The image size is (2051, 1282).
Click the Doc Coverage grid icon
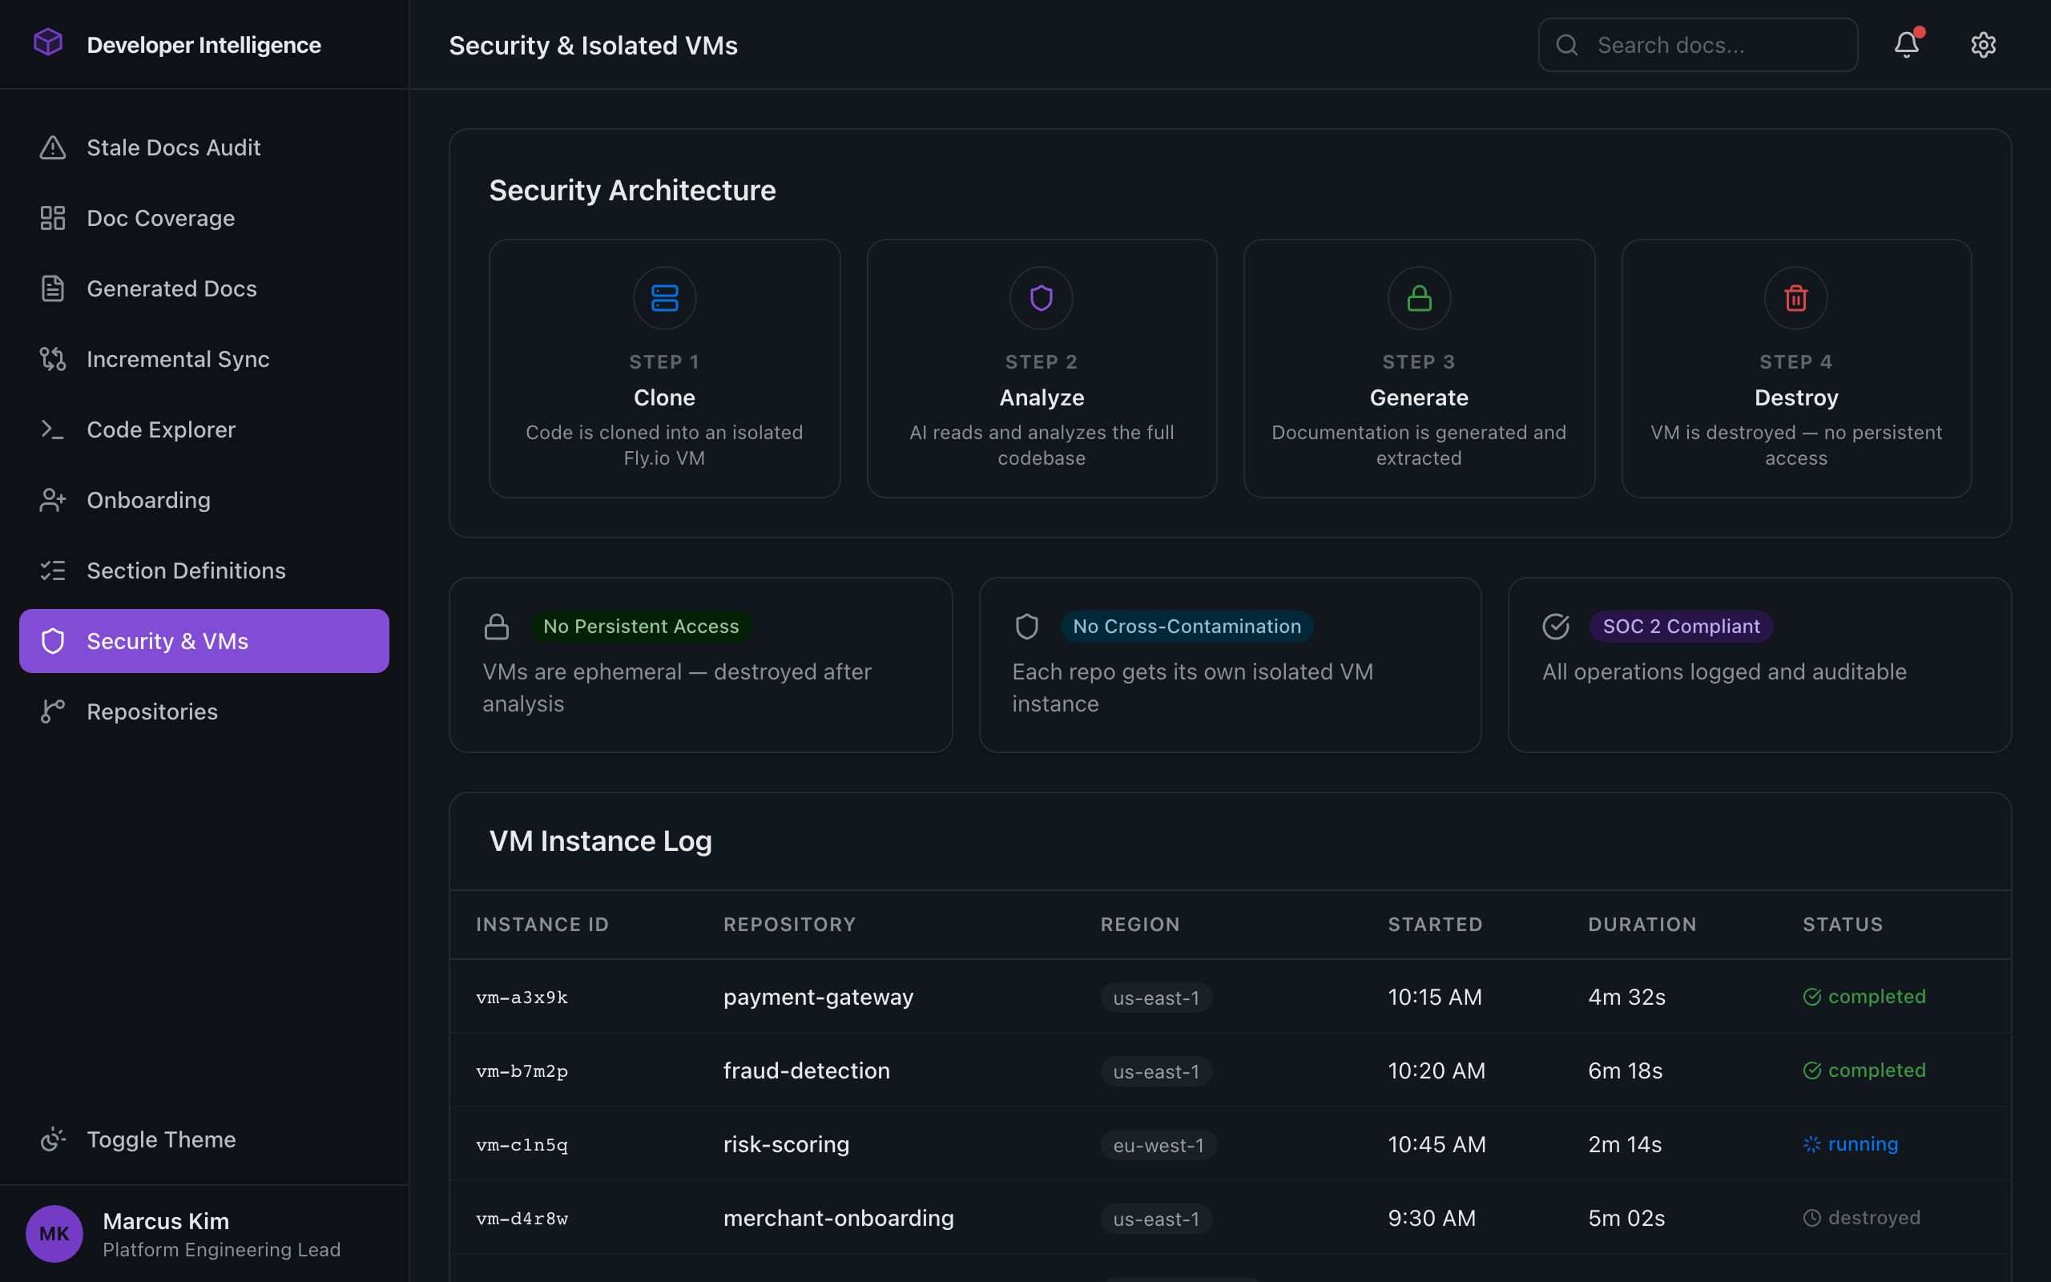(x=53, y=217)
